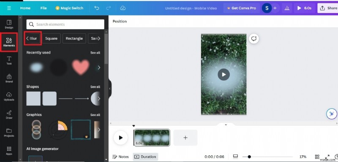Toggle the Duration view
Image resolution: width=338 pixels, height=162 pixels.
click(145, 157)
